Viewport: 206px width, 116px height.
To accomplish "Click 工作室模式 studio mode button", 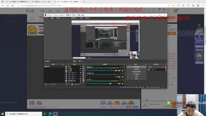I will pyautogui.click(x=136, y=74).
